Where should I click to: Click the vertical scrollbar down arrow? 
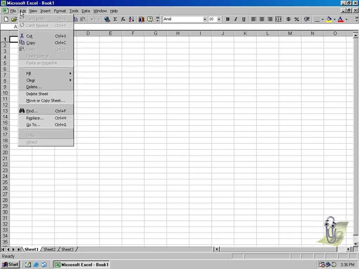(355, 244)
